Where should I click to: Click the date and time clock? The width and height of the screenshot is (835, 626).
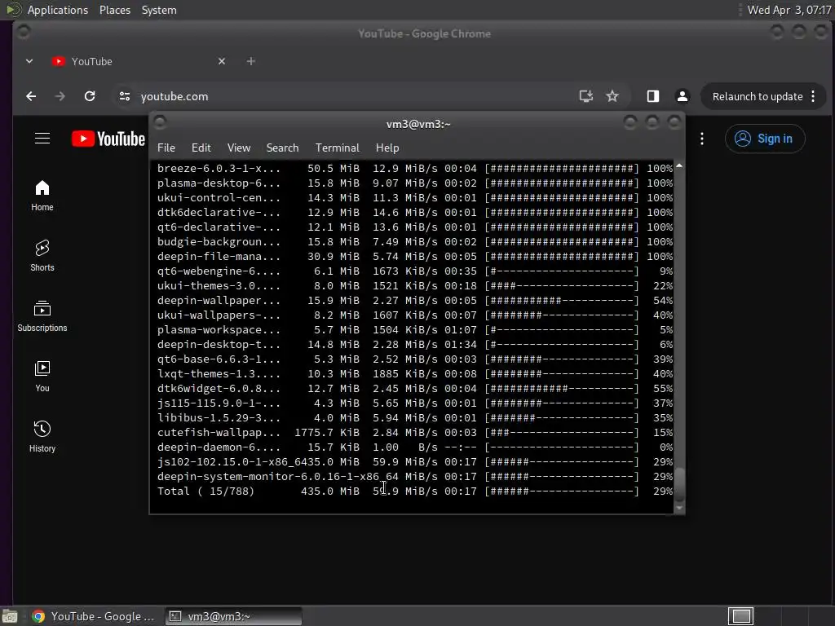tap(789, 10)
